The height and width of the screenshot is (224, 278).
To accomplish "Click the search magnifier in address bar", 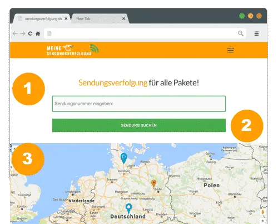I will tap(241, 33).
